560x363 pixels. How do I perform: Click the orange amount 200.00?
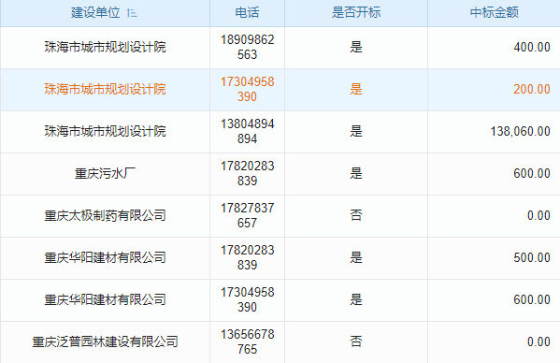tap(532, 89)
